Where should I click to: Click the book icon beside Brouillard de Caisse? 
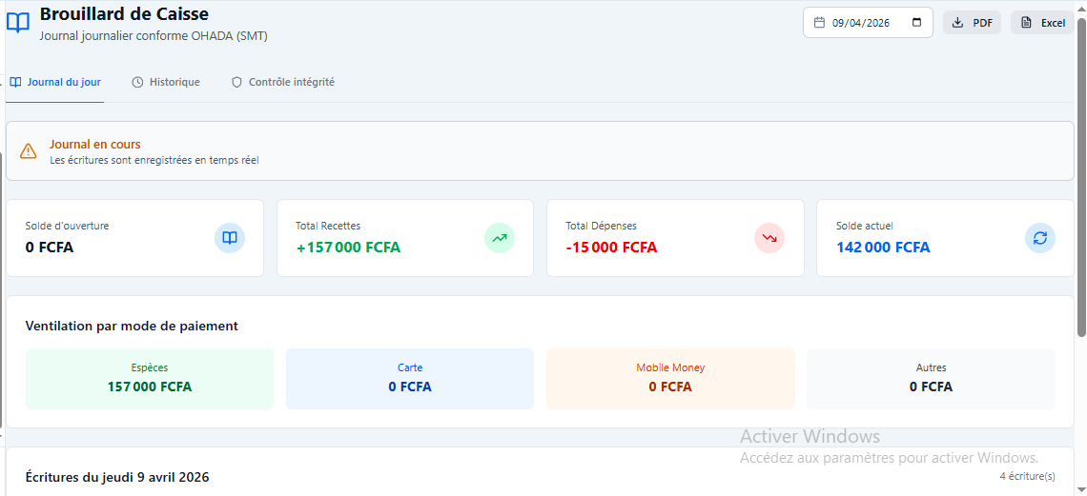(x=18, y=23)
